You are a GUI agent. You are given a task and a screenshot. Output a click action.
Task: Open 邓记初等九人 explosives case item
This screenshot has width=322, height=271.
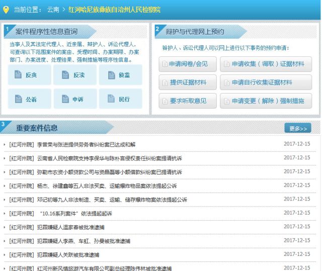tap(112, 200)
